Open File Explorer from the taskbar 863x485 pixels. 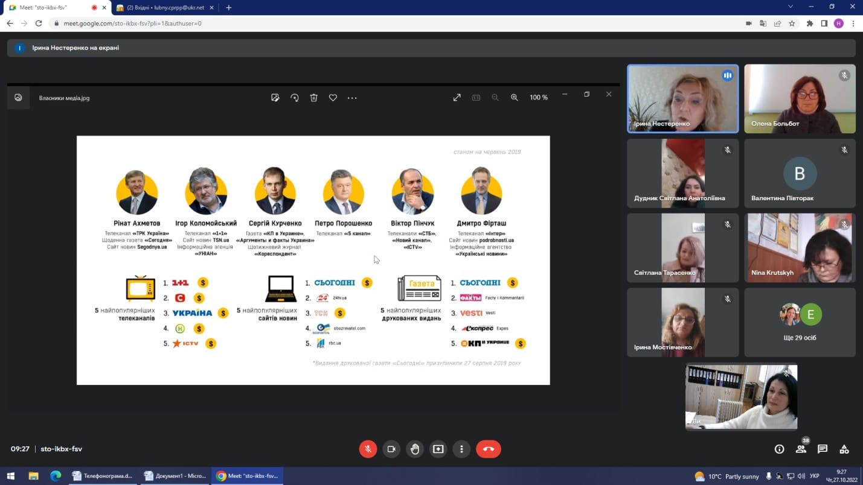click(x=33, y=476)
